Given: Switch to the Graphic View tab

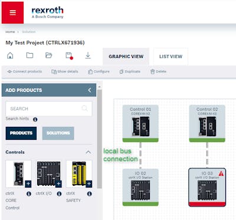Looking at the screenshot, I should tap(126, 57).
